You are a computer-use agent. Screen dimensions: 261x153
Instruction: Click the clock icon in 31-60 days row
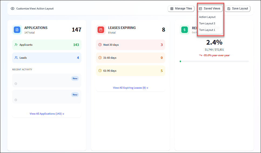[x=100, y=58]
